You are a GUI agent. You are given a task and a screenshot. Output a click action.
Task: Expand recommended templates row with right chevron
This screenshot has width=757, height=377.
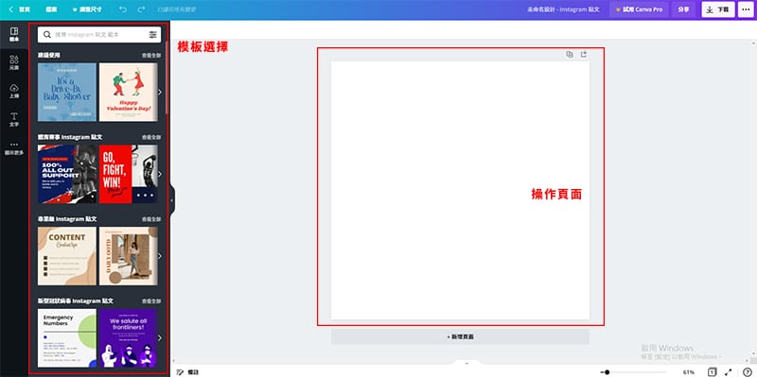[160, 92]
